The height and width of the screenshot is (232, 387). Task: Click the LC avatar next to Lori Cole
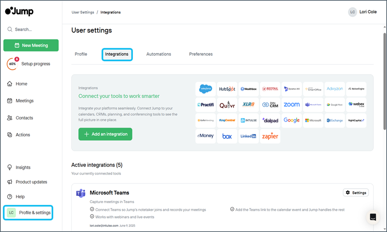point(353,12)
